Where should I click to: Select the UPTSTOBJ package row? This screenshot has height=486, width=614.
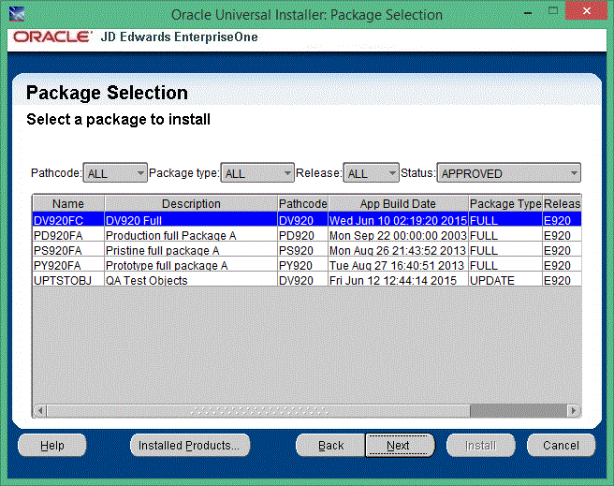307,280
